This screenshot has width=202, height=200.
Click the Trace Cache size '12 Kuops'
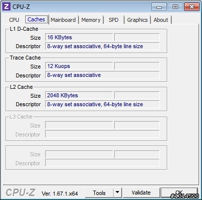(79, 66)
